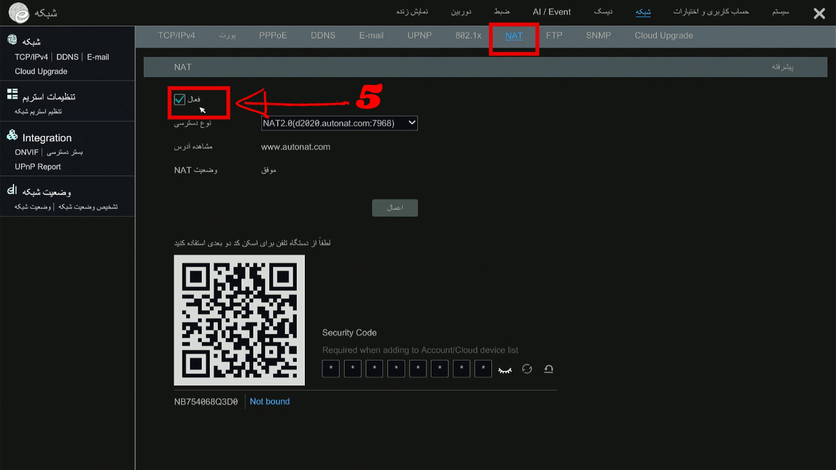The image size is (836, 470).
Task: Open TCP/IPv4 link in the sidebar
Action: 31,57
